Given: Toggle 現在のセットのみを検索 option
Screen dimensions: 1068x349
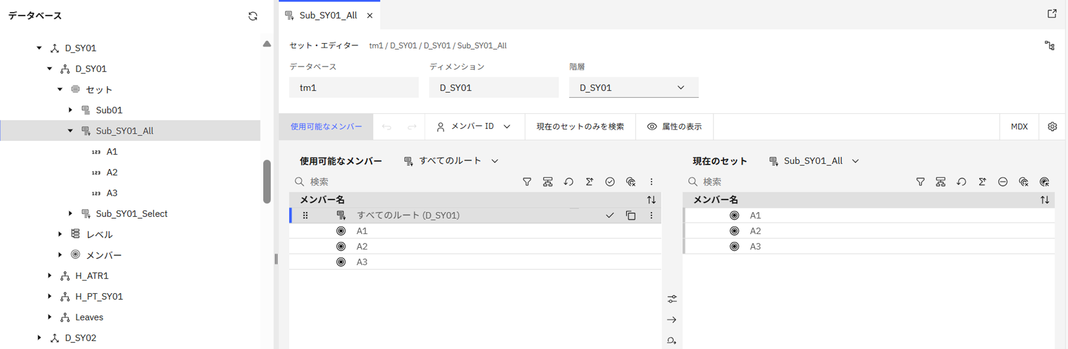Looking at the screenshot, I should (580, 126).
